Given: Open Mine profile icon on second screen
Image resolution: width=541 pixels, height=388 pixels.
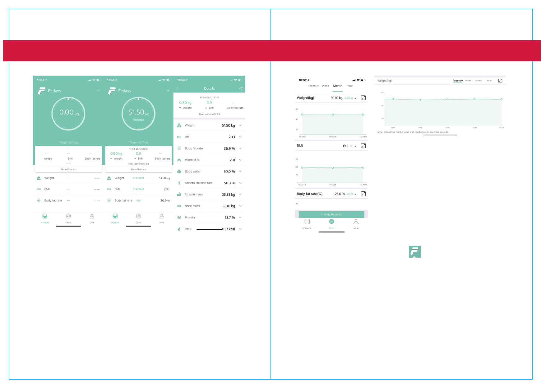Looking at the screenshot, I should coord(162,216).
